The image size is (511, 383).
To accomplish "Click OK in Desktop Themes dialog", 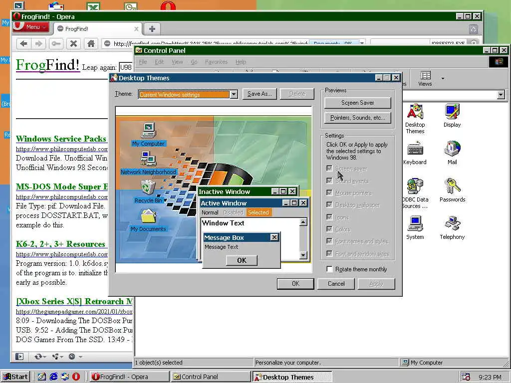I will click(295, 284).
